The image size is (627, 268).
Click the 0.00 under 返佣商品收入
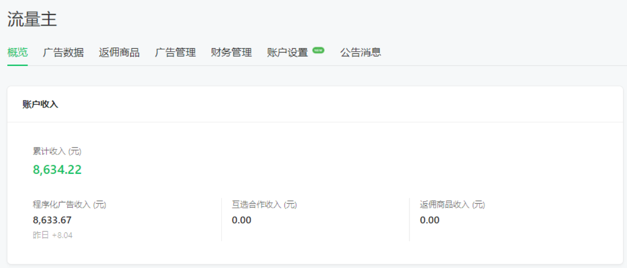pos(430,220)
